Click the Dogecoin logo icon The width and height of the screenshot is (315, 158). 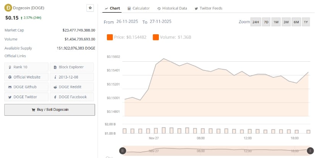click(7, 8)
